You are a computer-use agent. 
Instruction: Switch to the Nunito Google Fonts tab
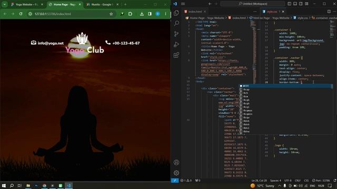102,4
